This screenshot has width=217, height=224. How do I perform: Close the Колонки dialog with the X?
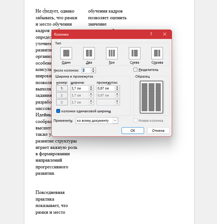pos(165,34)
